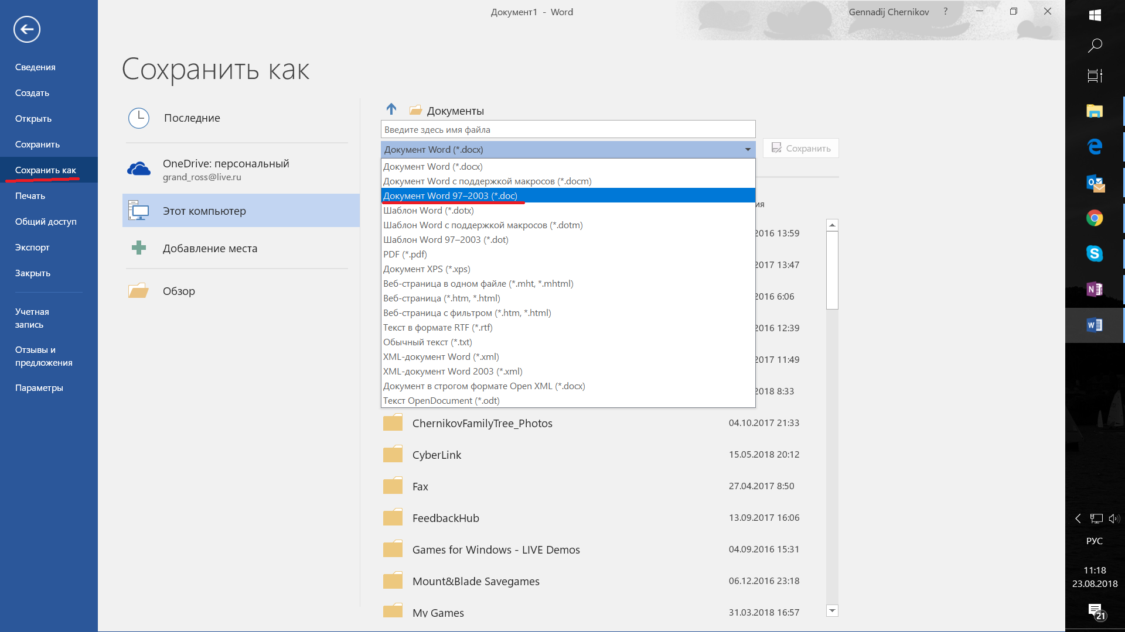The height and width of the screenshot is (632, 1125).
Task: Choose PDF (*.pdf) format
Action: (x=568, y=254)
